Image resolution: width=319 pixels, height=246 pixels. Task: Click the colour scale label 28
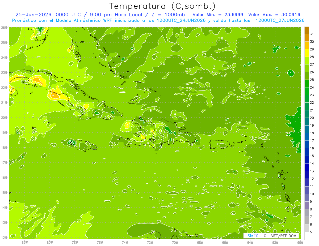pos(312,57)
